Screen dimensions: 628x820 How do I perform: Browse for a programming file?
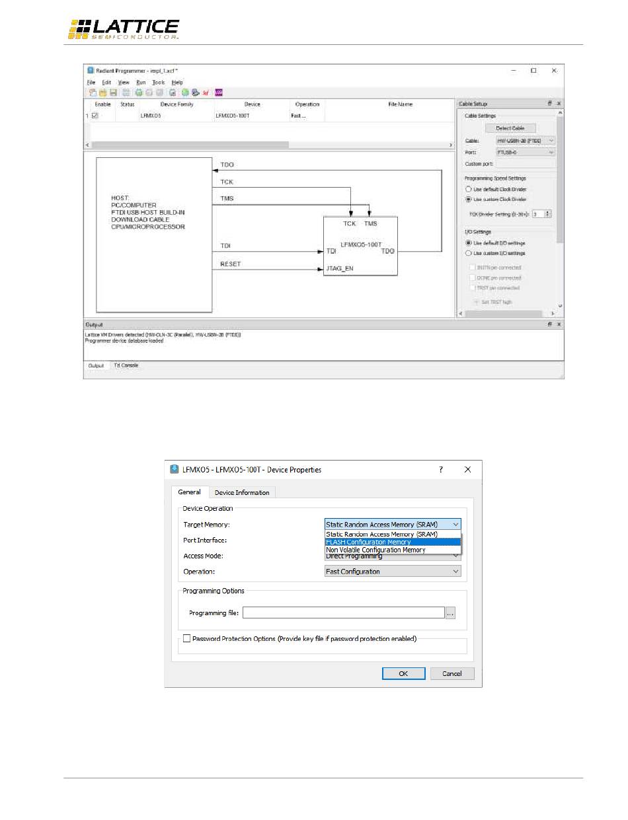pyautogui.click(x=450, y=613)
